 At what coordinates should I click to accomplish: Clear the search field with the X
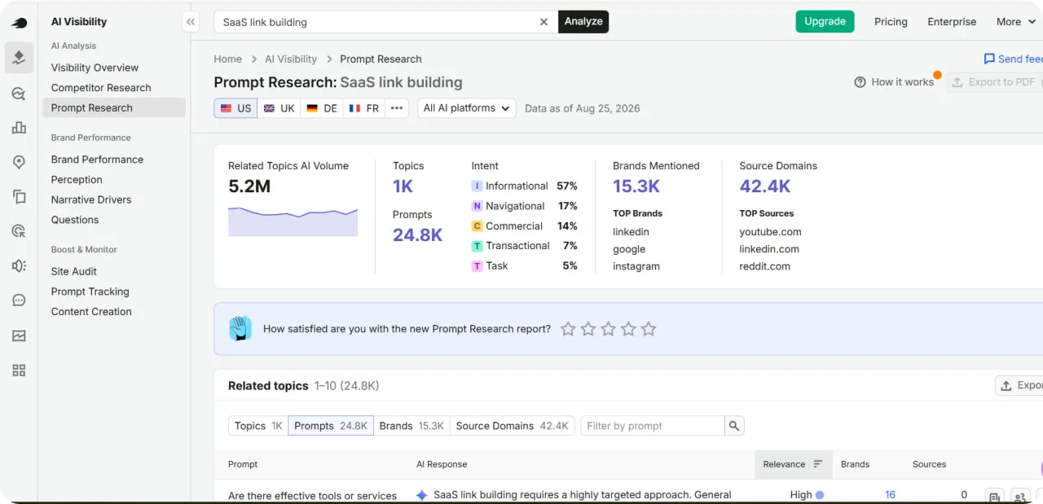(x=544, y=22)
